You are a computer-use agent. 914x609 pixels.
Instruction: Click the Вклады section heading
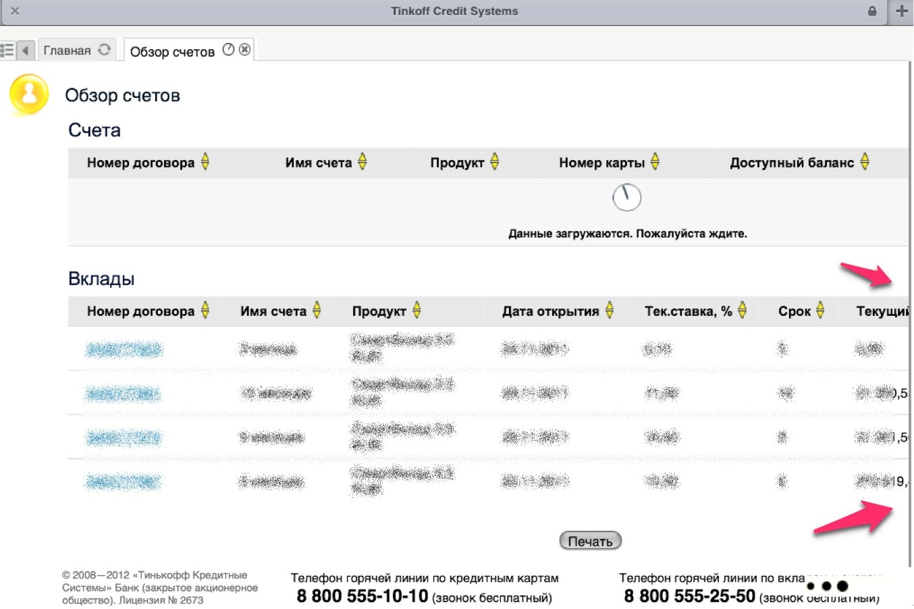101,279
